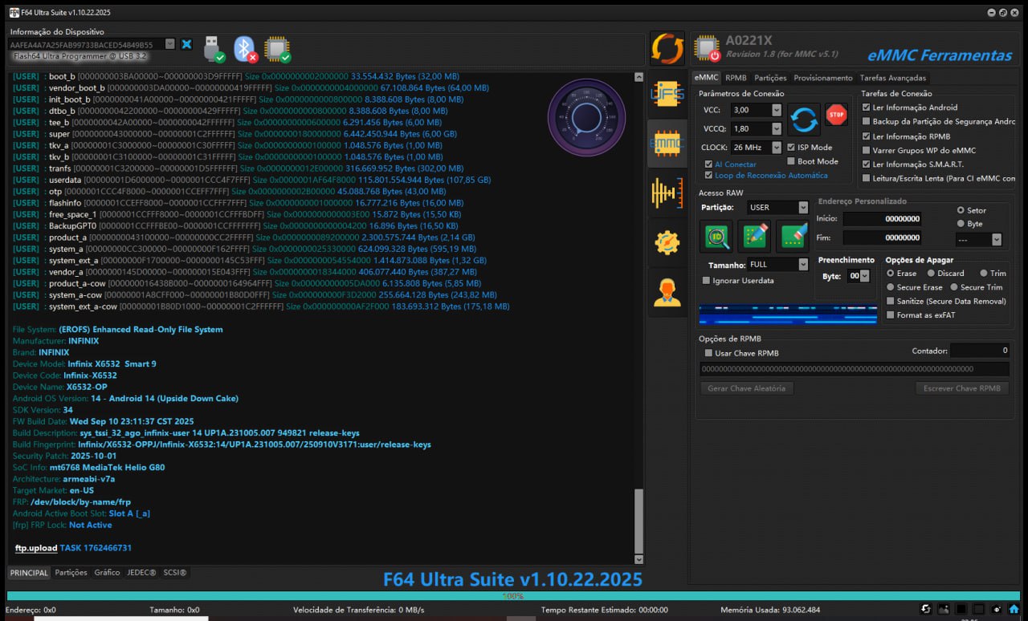Screen dimensions: 1028x621
Task: Open the UFS tools sidebar icon
Action: tap(667, 95)
